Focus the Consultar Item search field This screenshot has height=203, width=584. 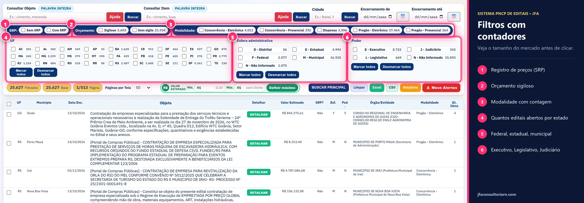pos(208,17)
